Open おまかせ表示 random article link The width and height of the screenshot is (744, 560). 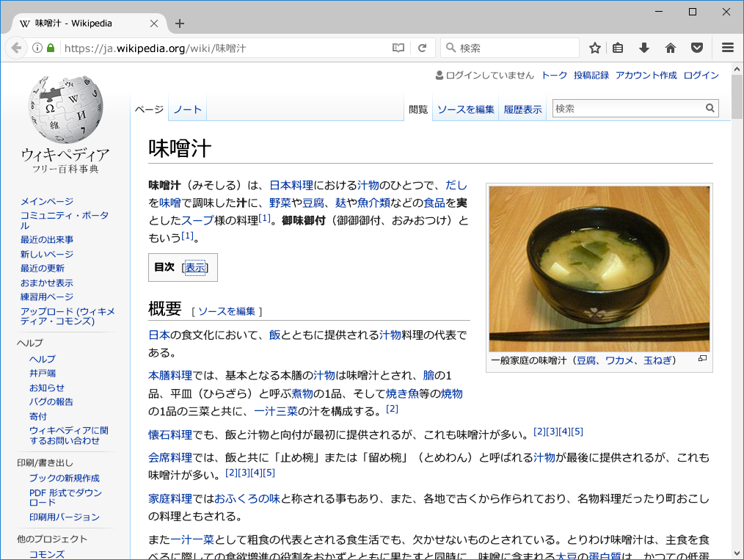(46, 283)
